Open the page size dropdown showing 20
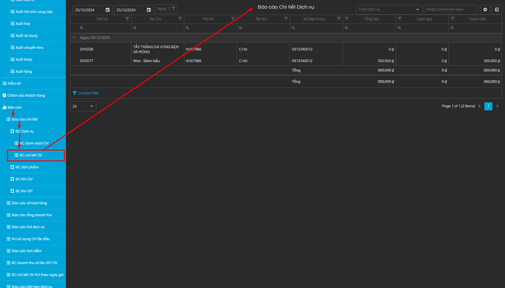Viewport: 505px width, 288px height. pyautogui.click(x=83, y=106)
